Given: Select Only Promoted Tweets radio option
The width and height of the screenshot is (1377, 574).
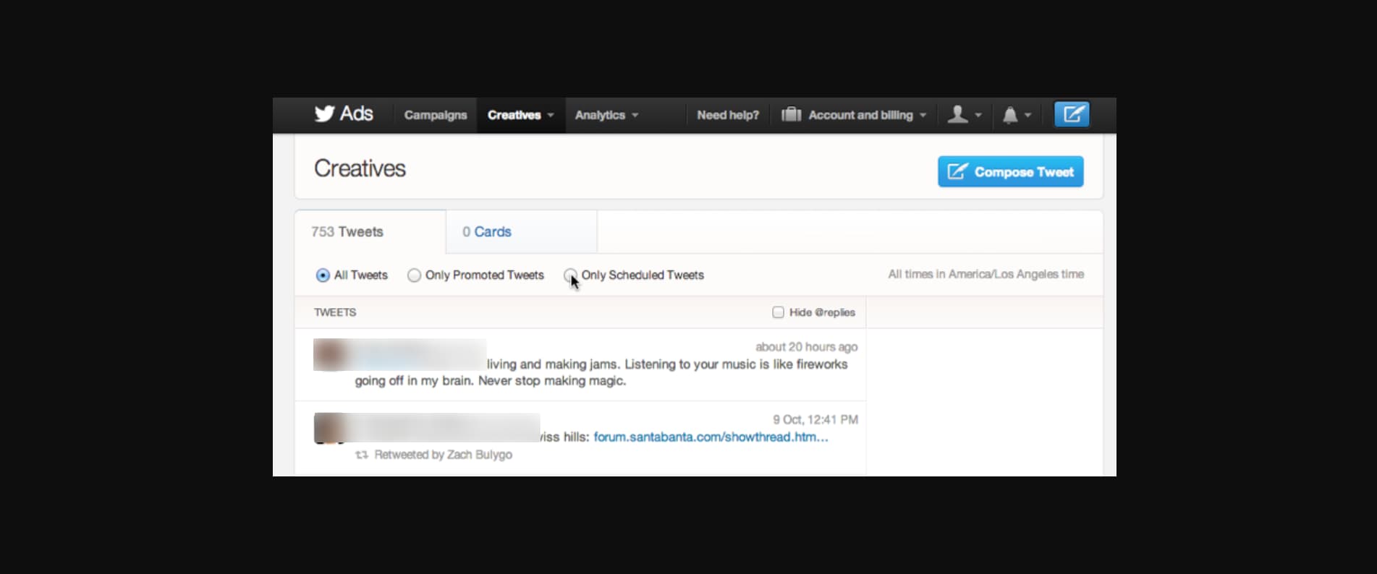Looking at the screenshot, I should 414,275.
